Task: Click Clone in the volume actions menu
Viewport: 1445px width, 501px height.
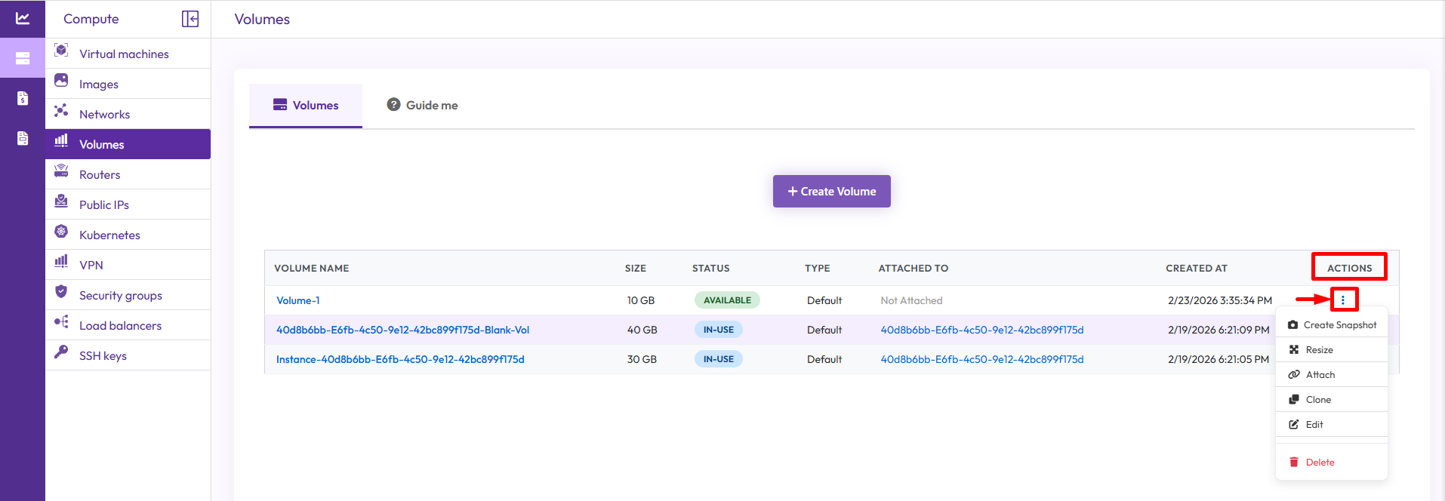Action: pos(1318,400)
